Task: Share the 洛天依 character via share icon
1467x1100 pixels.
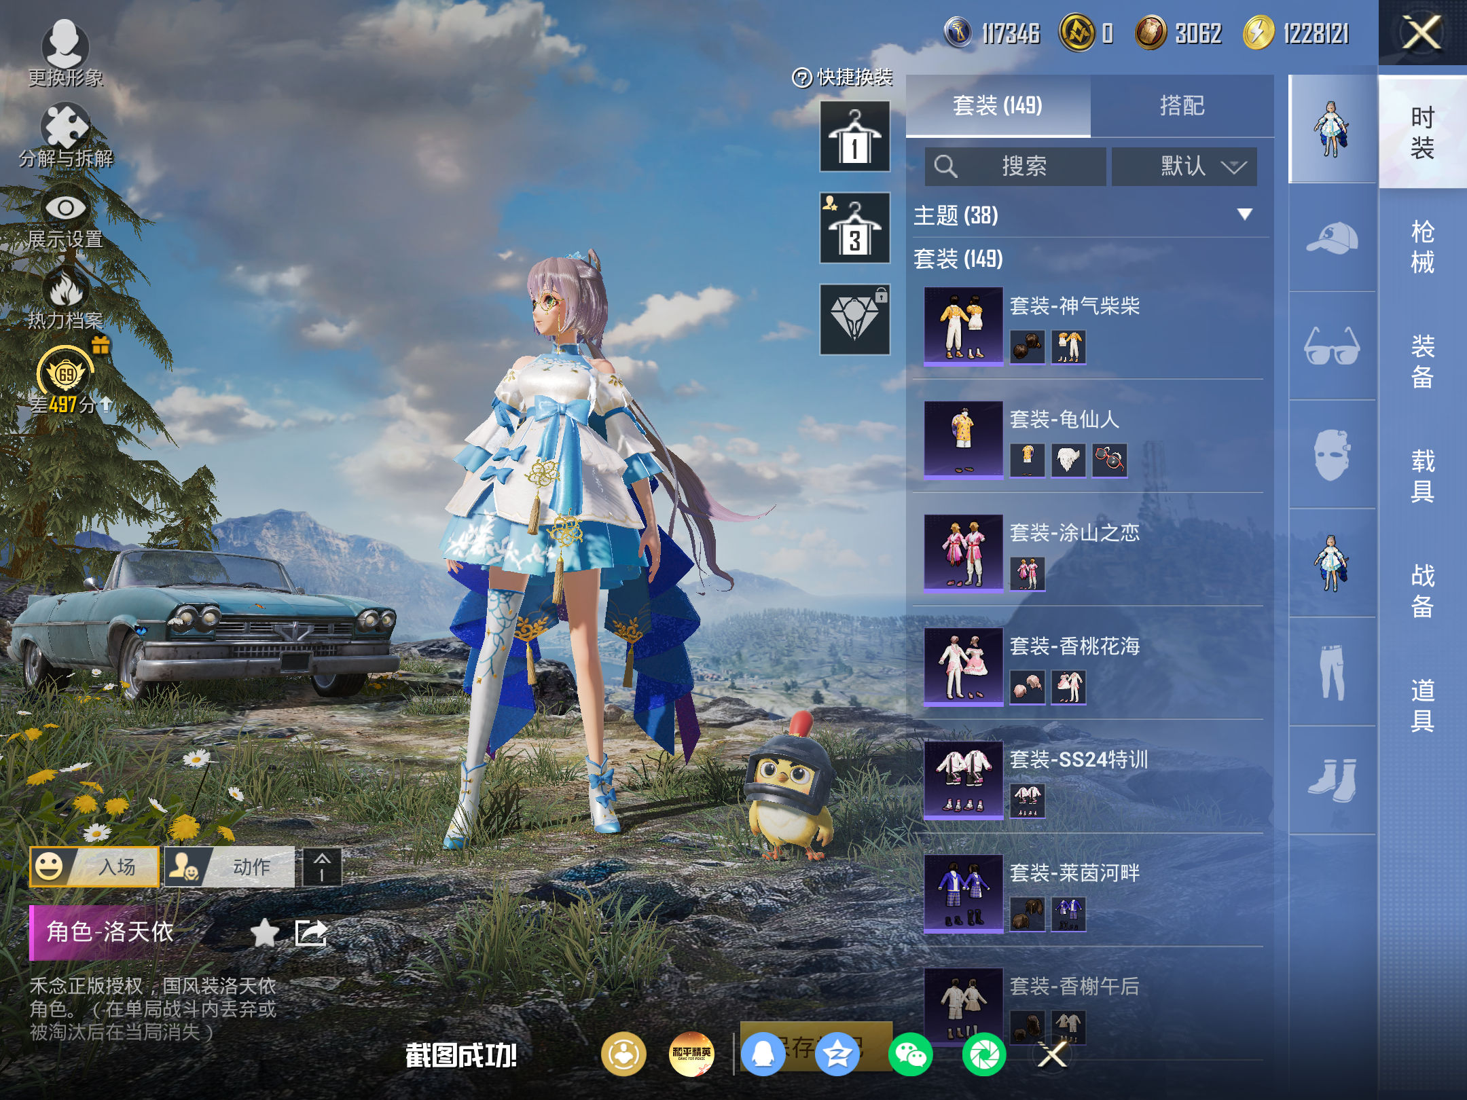Action: pos(310,933)
